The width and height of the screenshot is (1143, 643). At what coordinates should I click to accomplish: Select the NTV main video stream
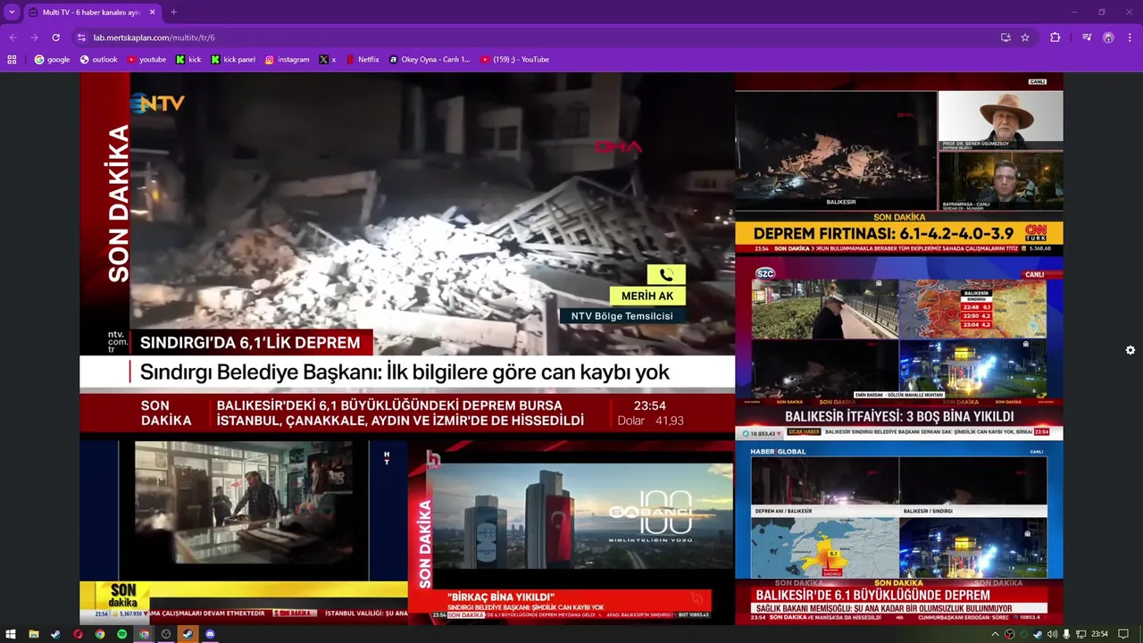pos(407,255)
